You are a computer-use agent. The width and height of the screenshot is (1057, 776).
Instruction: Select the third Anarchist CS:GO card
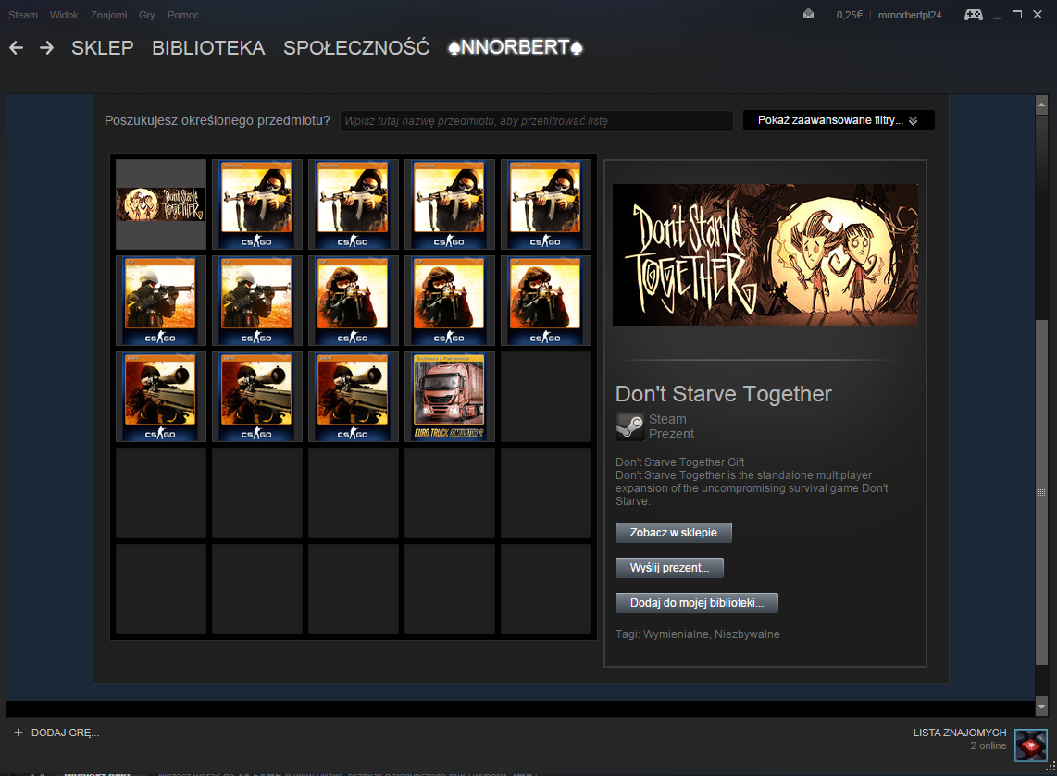tap(450, 204)
